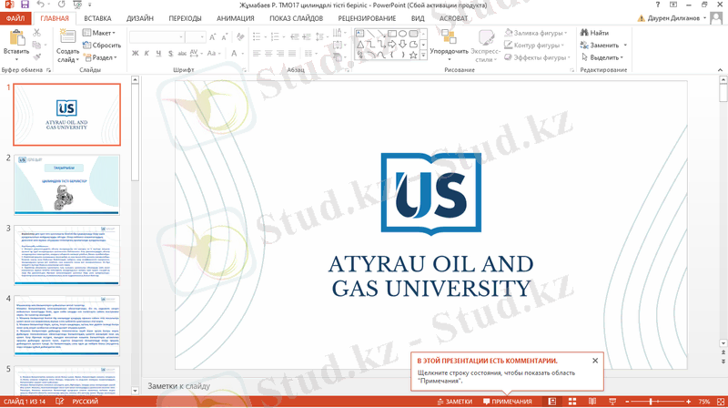Screen dimensions: 728x408
Task: Toggle the ПРИМЕЧАНИЯ comments pane
Action: 508,402
